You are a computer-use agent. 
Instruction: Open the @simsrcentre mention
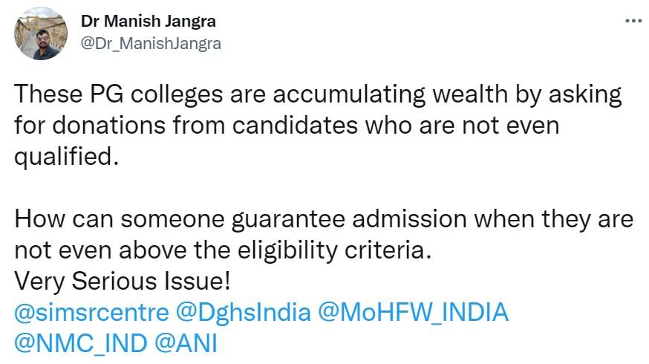pyautogui.click(x=91, y=311)
